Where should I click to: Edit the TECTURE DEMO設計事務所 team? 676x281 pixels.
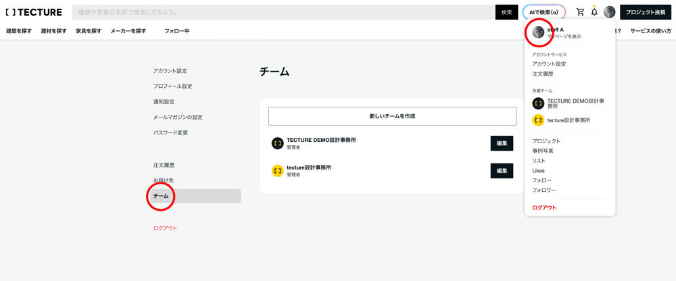point(502,143)
